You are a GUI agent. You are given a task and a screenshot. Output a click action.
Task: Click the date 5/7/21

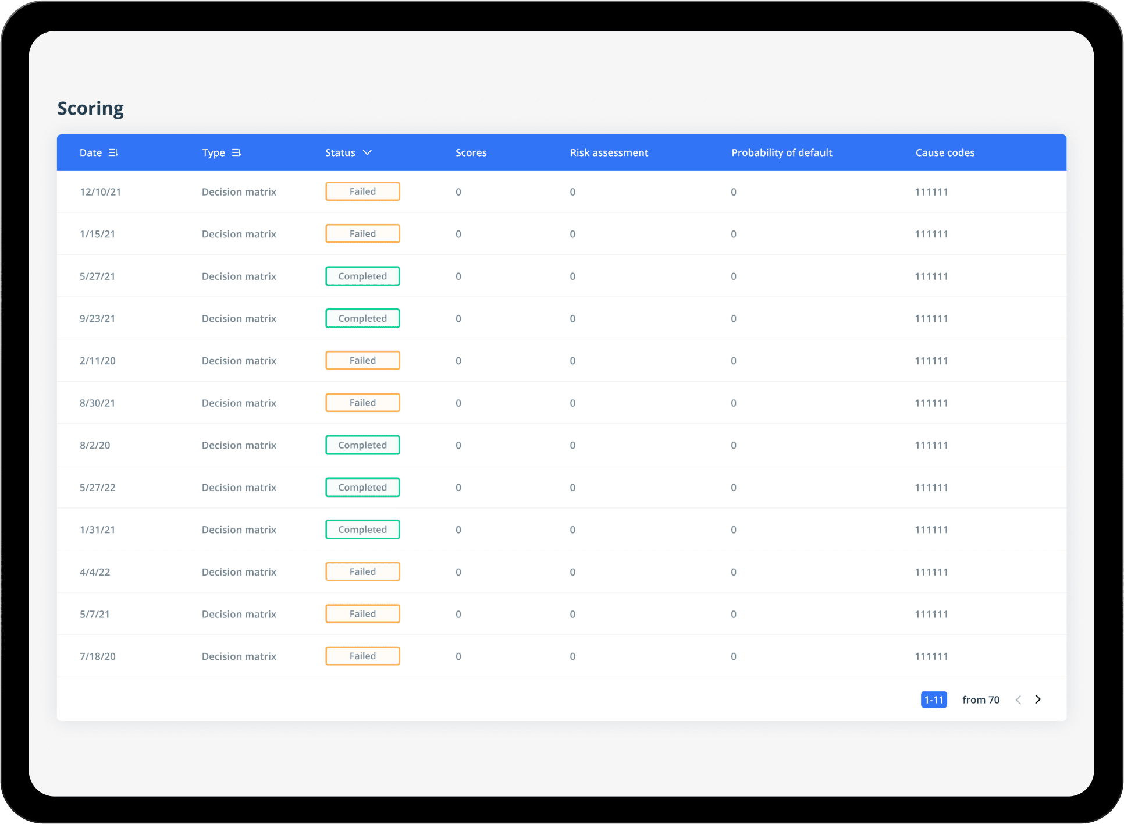[x=94, y=615]
